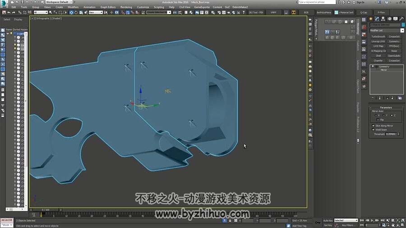Image resolution: width=406 pixels, height=228 pixels.
Task: Click the Undo arrow in main toolbar
Action: tap(9, 13)
